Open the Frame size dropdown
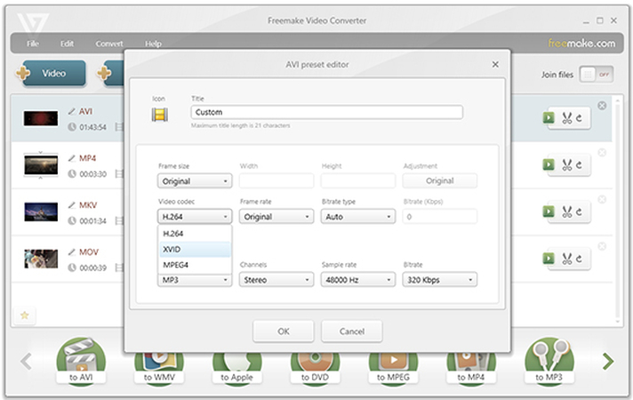 tap(195, 180)
